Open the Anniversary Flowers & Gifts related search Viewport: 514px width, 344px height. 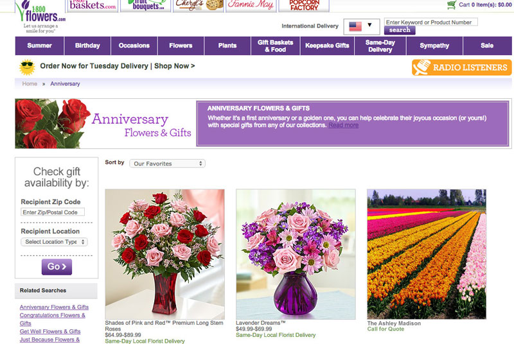pyautogui.click(x=54, y=307)
